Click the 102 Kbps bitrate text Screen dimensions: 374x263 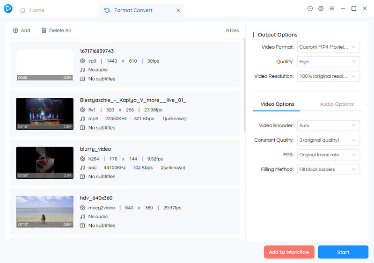point(143,168)
